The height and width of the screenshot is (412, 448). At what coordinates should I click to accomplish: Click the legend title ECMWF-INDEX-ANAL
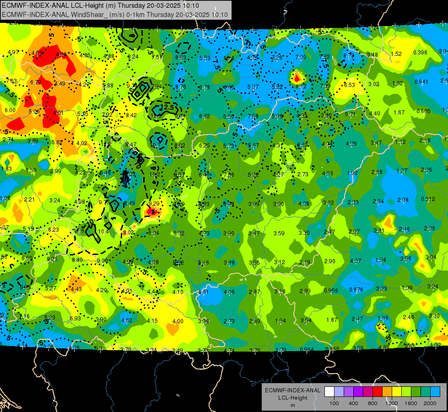tap(293, 390)
